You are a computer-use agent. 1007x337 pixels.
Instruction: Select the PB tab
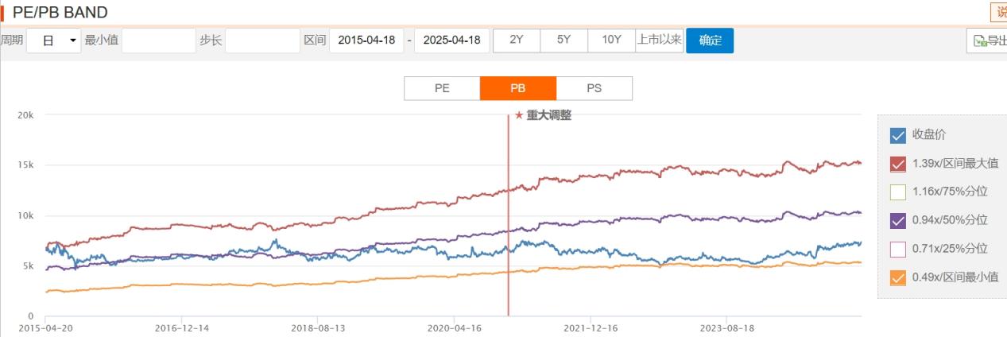click(518, 88)
